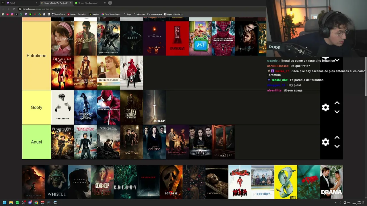The width and height of the screenshot is (367, 206).
Task: Move the Goofy tier up
Action: click(337, 103)
